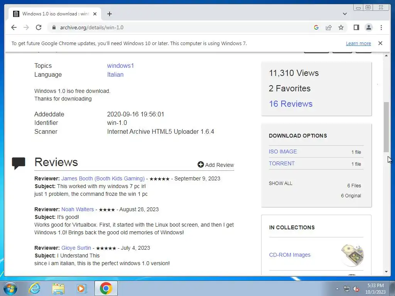
Task: Open the Chrome side panel
Action: point(356,27)
